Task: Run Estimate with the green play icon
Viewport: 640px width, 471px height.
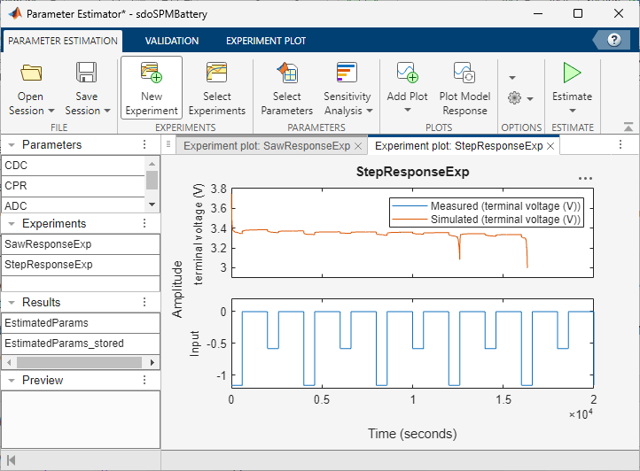Action: 572,73
